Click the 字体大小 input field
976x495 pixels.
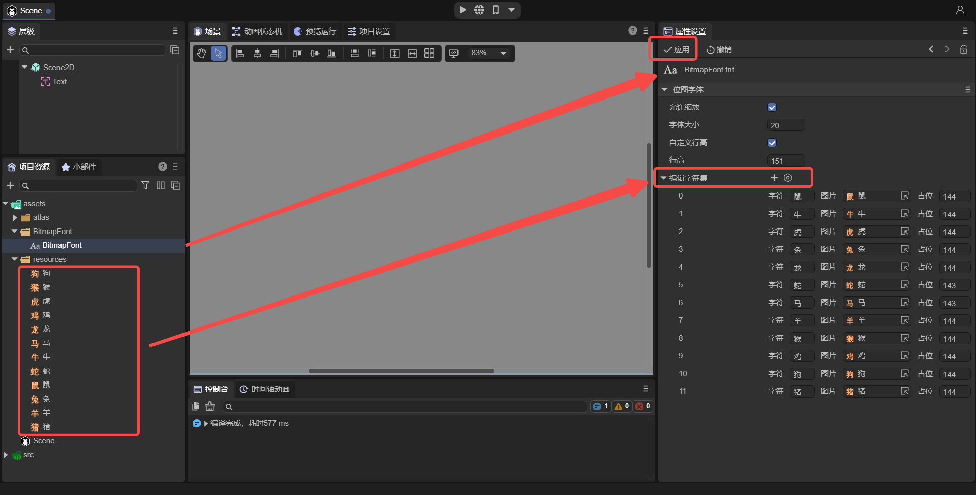pos(785,125)
